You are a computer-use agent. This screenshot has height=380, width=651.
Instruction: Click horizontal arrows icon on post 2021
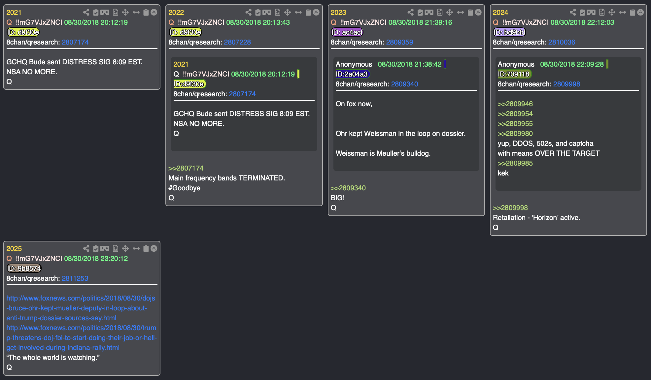point(136,12)
